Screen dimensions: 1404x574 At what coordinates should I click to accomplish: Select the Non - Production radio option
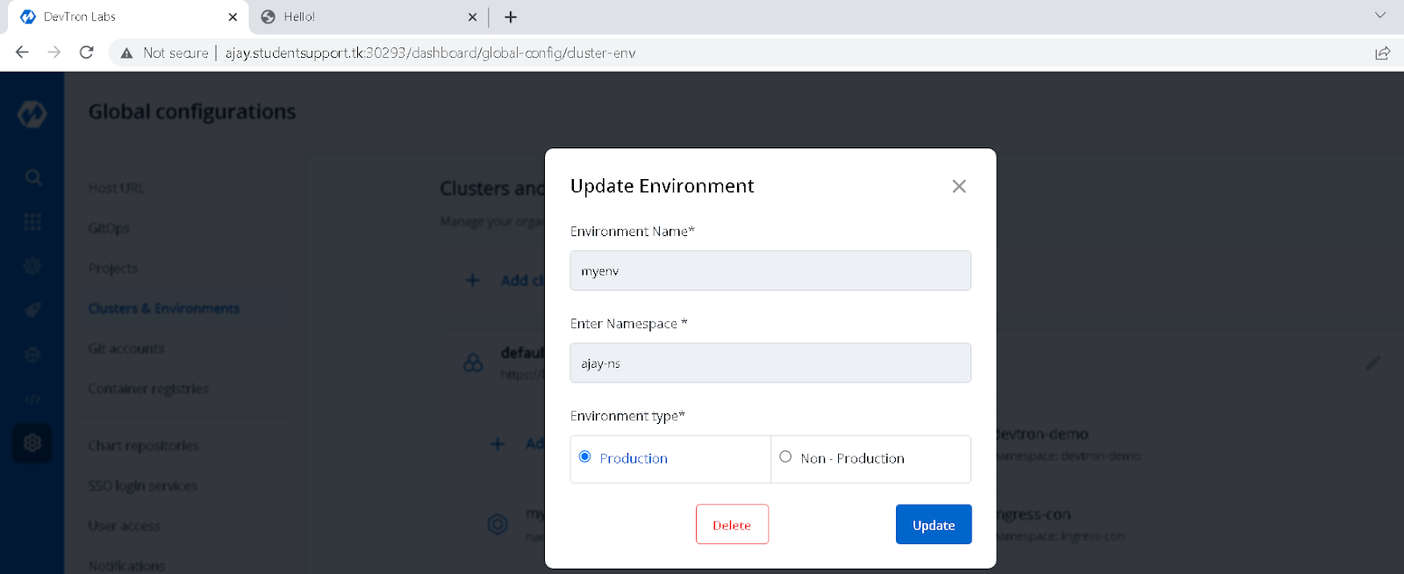coord(785,457)
